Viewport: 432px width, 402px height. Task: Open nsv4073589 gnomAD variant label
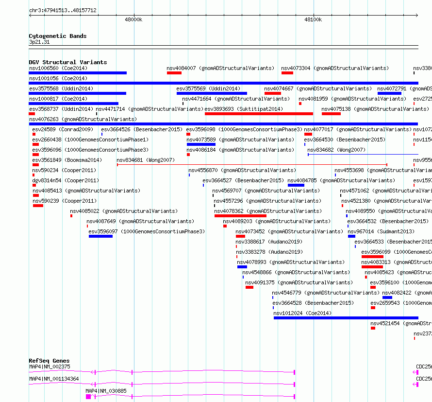coord(241,140)
